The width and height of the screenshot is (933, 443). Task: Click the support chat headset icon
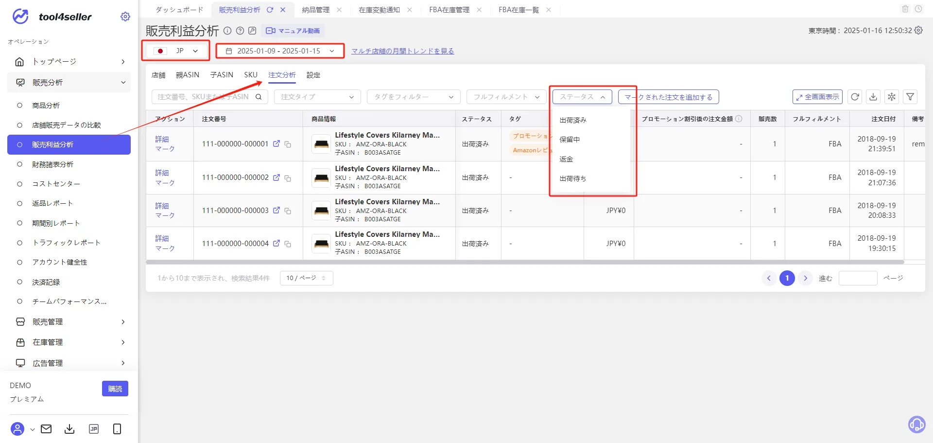pos(916,425)
